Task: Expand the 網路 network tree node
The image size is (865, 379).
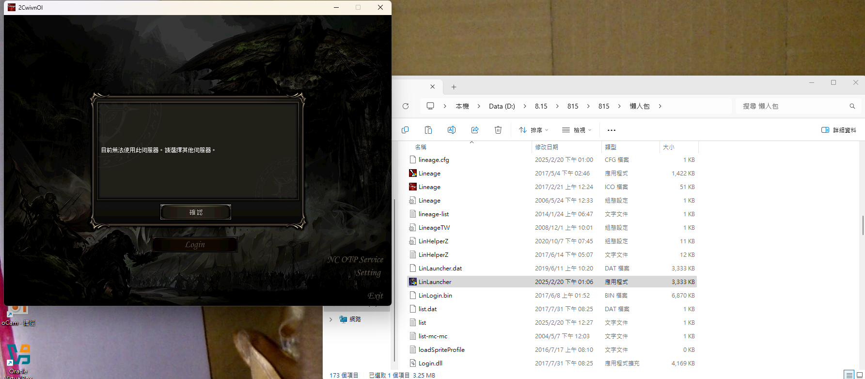Action: (x=331, y=319)
